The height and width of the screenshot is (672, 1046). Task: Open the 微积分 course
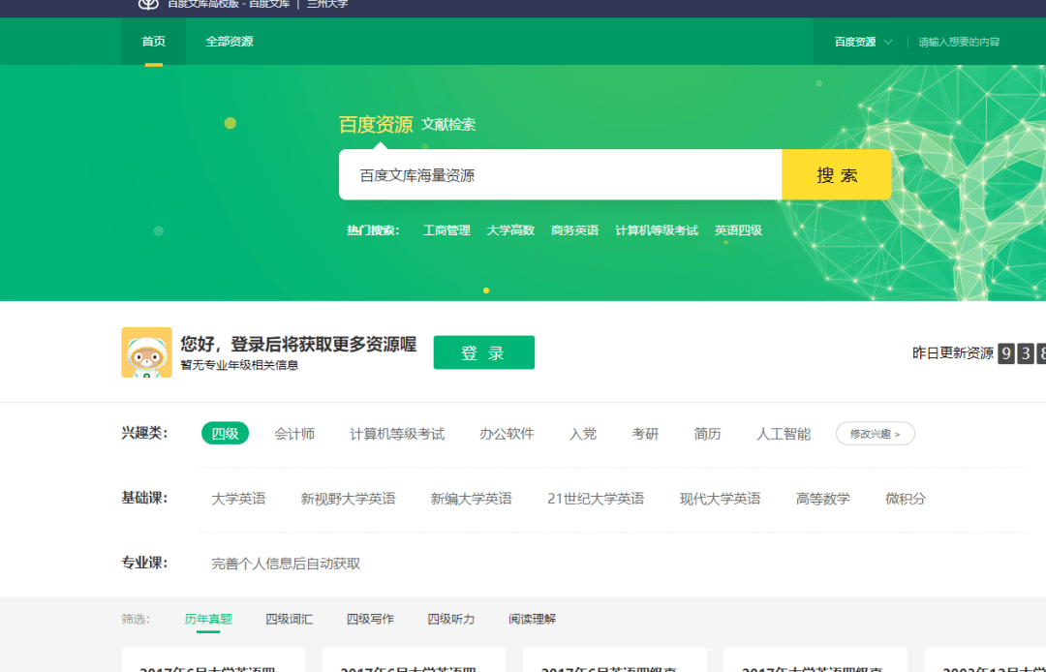(906, 499)
